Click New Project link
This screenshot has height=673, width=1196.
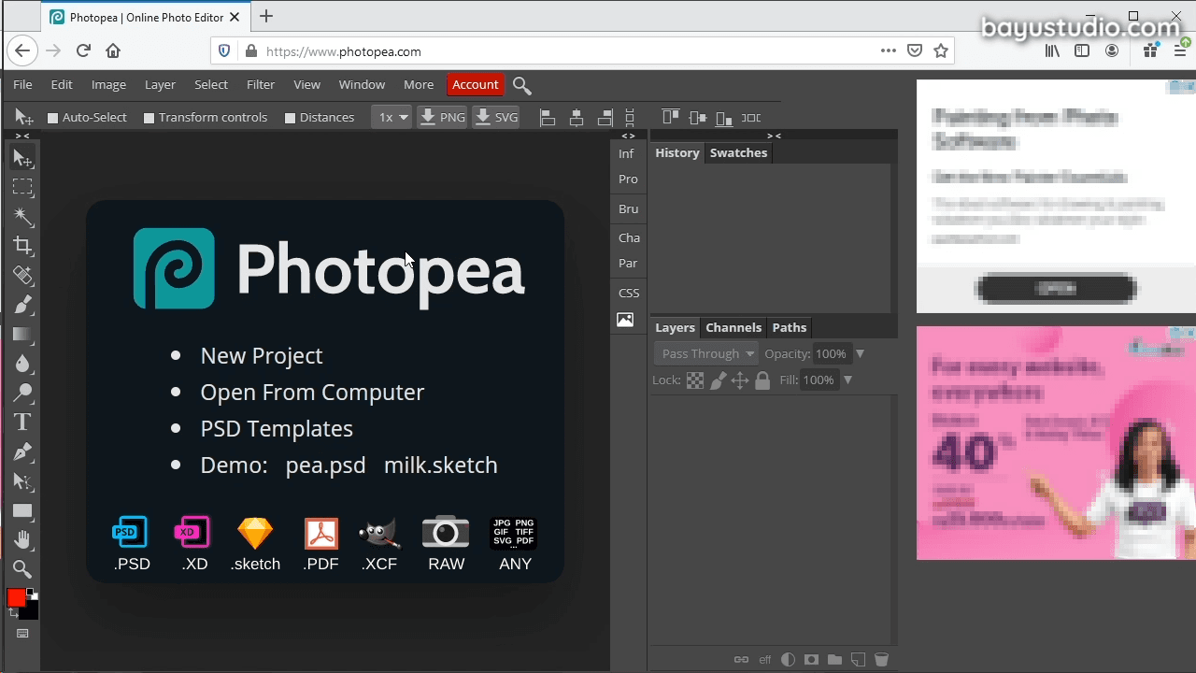[x=262, y=355]
